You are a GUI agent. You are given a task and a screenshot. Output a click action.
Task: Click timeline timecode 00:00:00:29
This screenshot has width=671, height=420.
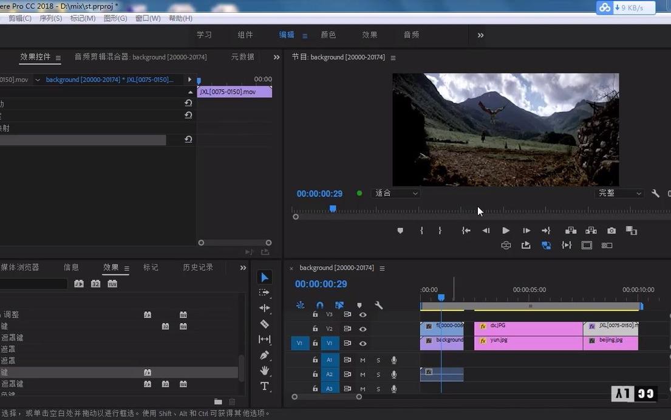(x=321, y=284)
